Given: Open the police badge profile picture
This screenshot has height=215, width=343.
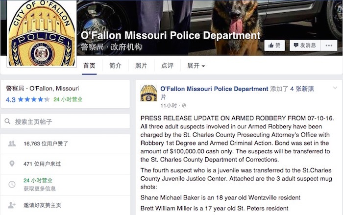Looking at the screenshot, I should click(x=42, y=33).
